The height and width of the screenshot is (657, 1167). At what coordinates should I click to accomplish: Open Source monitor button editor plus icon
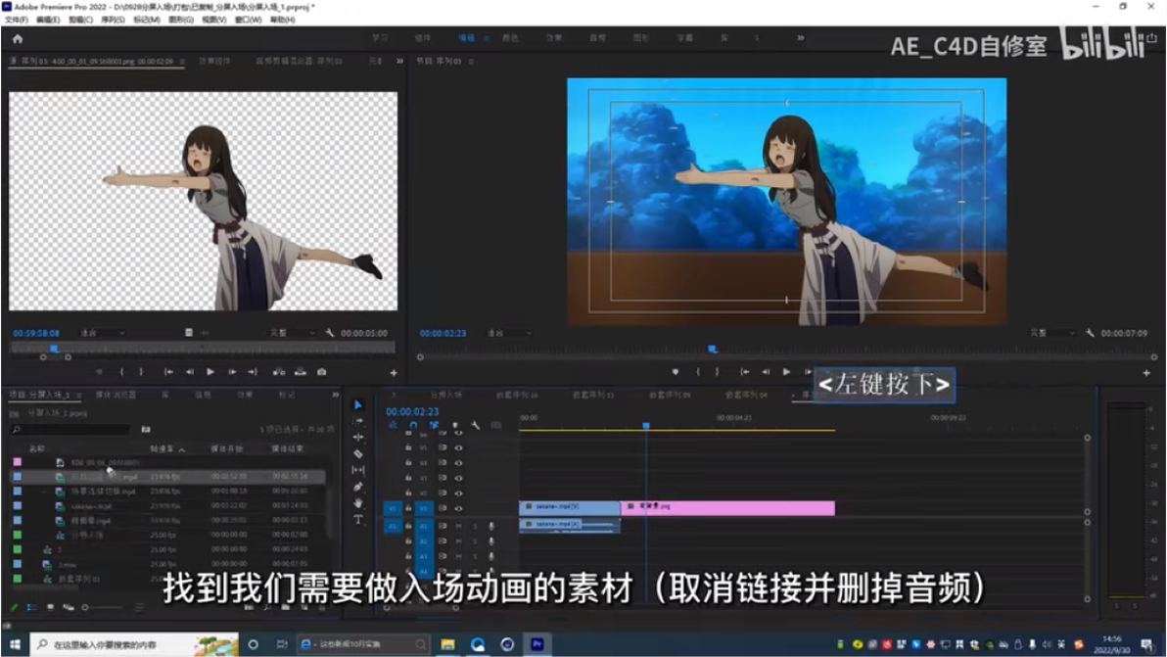point(394,373)
